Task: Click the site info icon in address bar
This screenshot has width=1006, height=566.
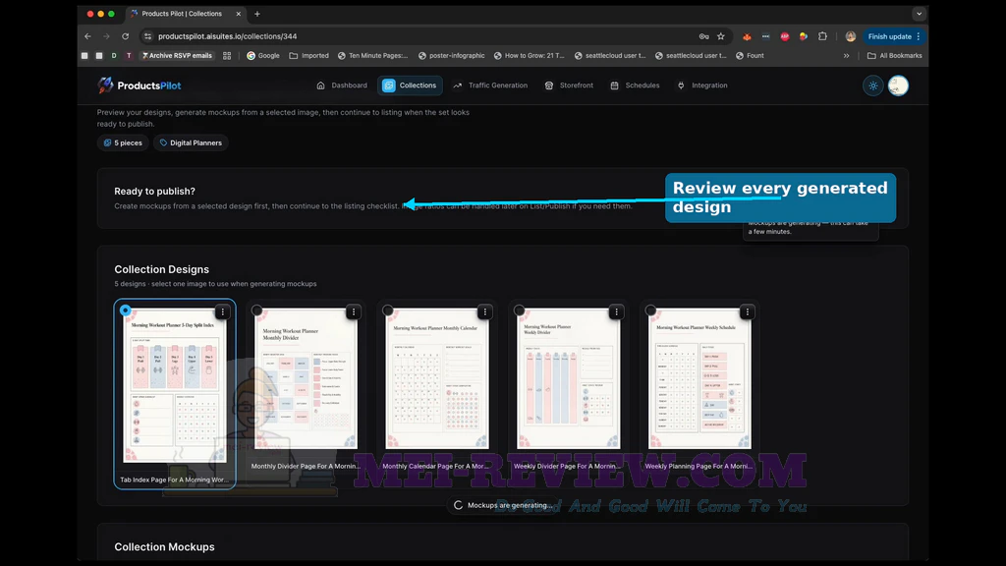Action: 147,36
